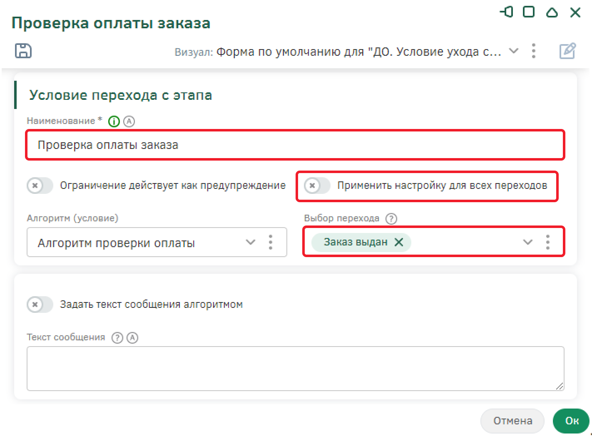Screen dimensions: 592x436
Task: Click green info icon beside Наименование
Action: (x=114, y=121)
